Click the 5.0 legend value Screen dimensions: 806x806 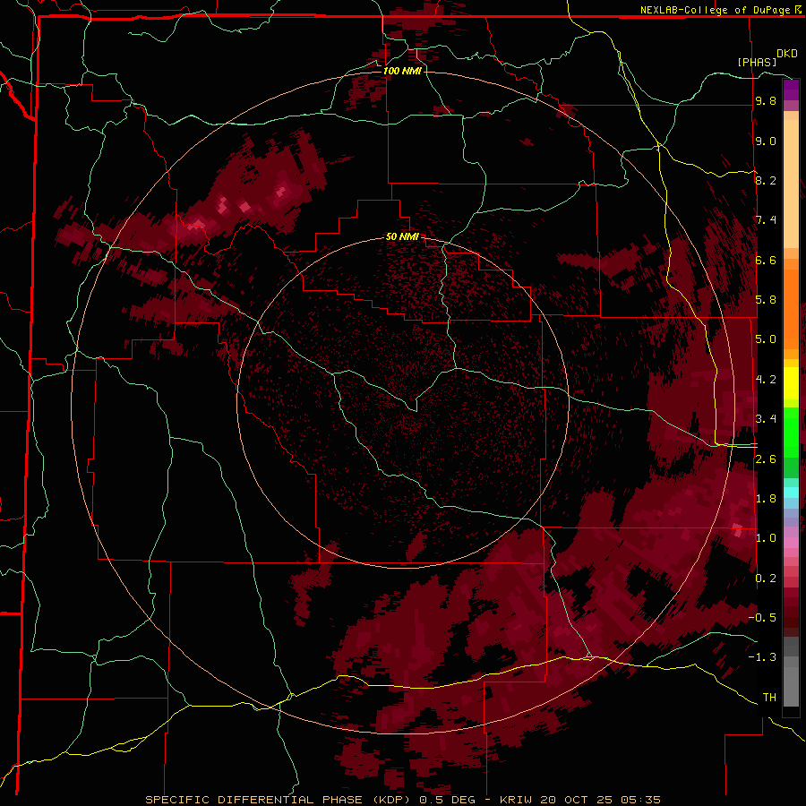click(x=766, y=339)
